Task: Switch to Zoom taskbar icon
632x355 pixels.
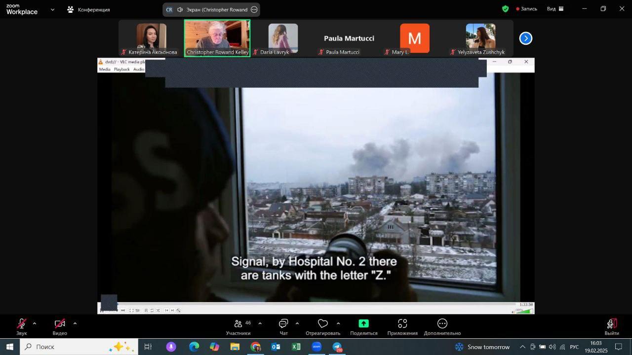Action: pyautogui.click(x=316, y=347)
